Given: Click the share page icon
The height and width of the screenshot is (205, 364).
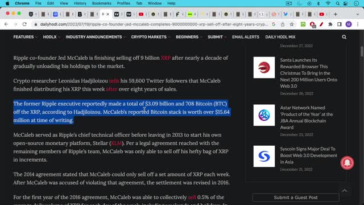Looking at the screenshot, I should click(283, 24).
